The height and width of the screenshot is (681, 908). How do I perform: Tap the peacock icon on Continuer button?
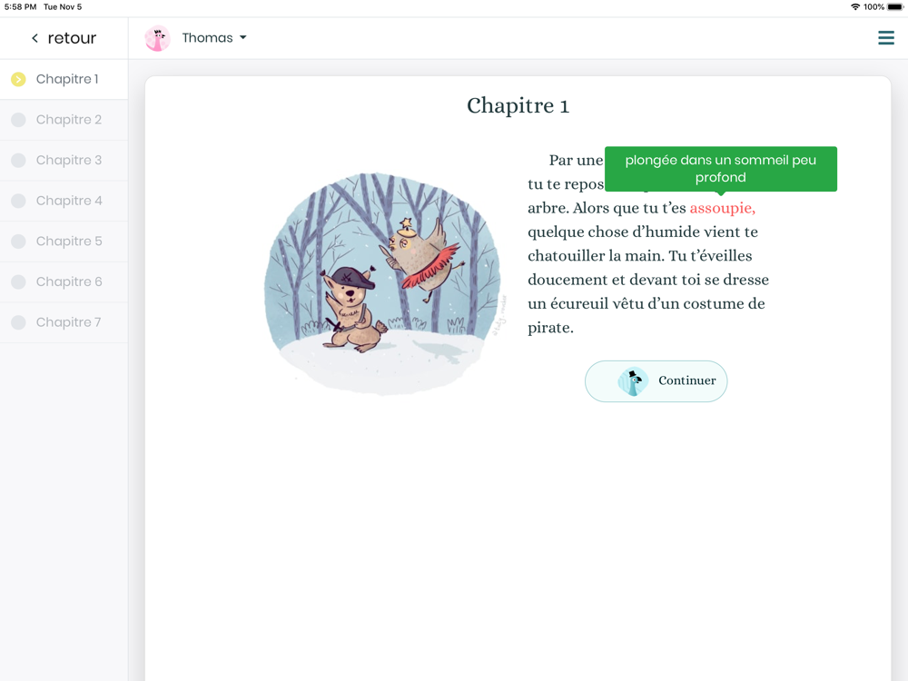(x=632, y=381)
